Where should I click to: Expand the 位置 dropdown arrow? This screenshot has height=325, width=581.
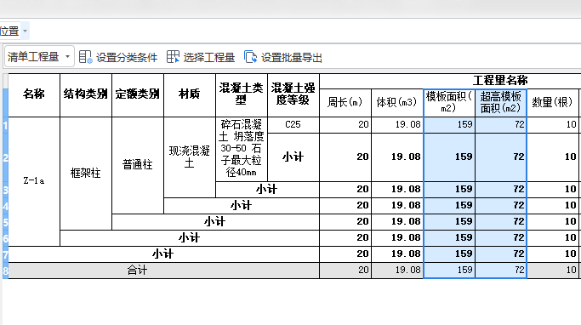click(26, 31)
